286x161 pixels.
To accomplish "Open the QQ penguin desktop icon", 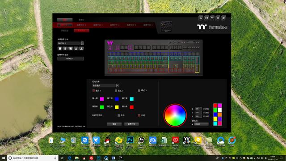I will [x=107, y=141].
